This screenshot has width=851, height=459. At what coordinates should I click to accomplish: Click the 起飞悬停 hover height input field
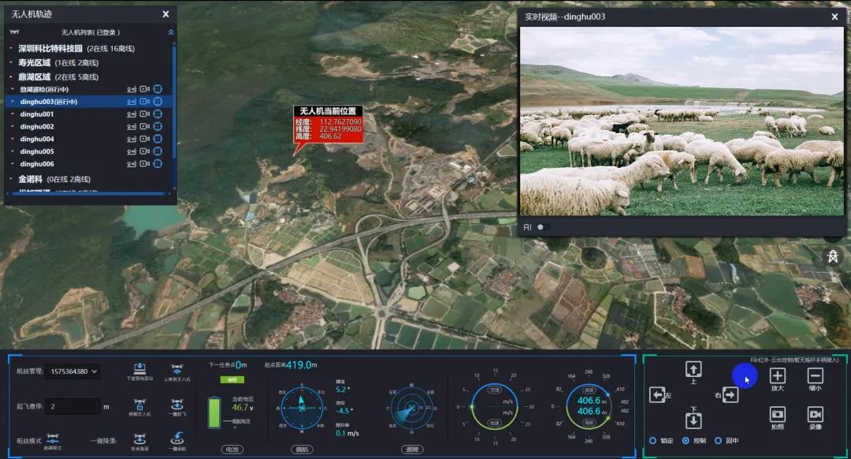coord(72,407)
